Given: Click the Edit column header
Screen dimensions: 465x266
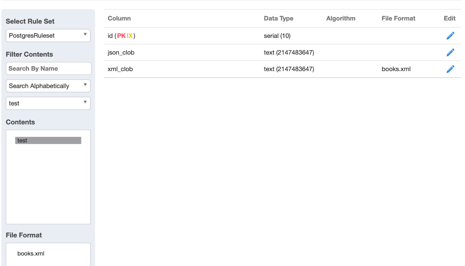Looking at the screenshot, I should point(449,18).
